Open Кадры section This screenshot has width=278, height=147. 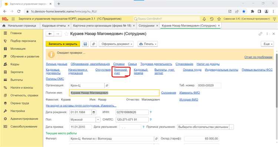pos(15,64)
